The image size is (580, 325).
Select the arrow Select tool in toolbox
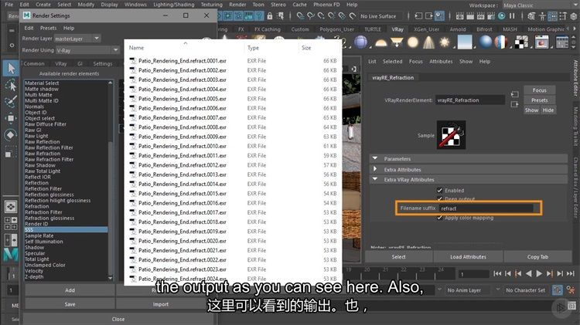[x=11, y=69]
